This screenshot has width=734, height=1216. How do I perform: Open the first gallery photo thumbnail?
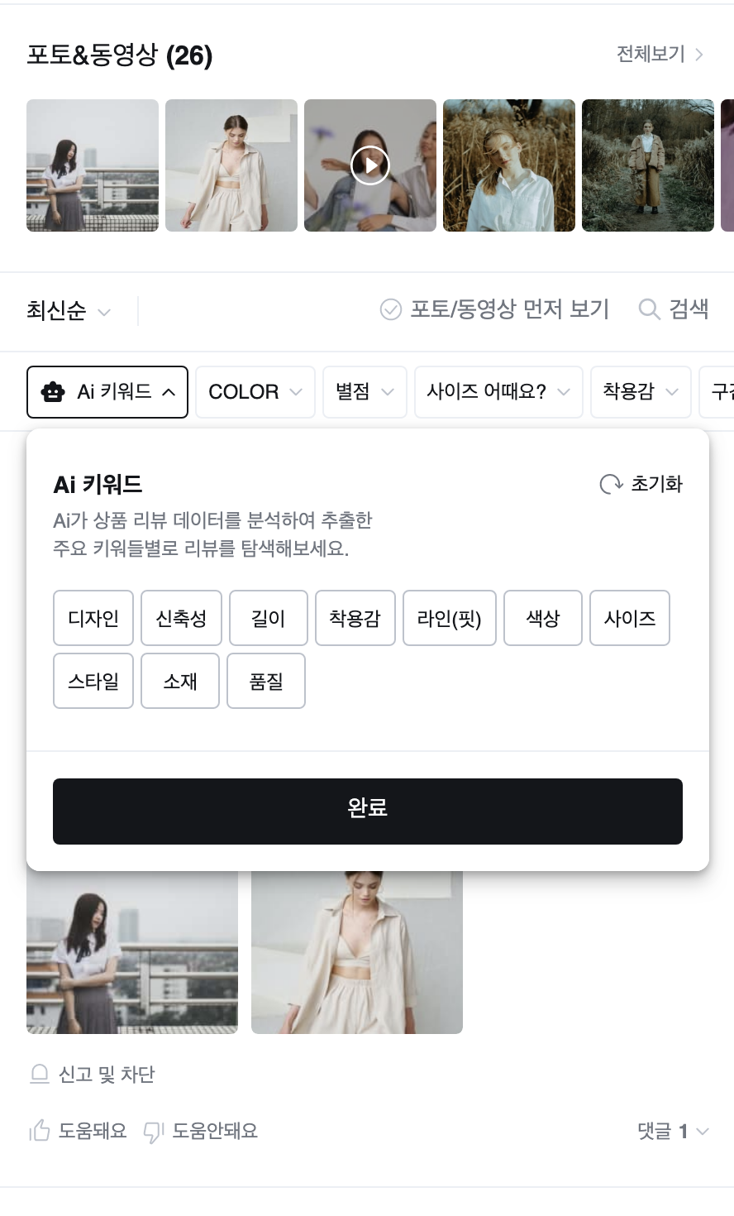tap(93, 165)
